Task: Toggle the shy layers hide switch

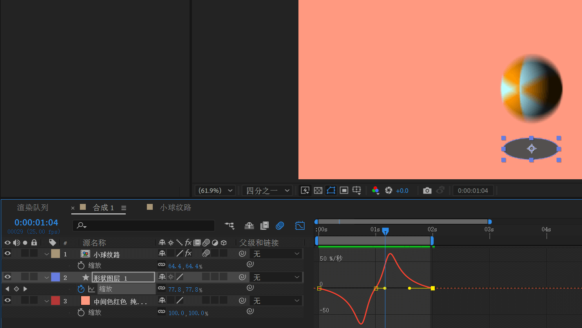Action: 249,225
